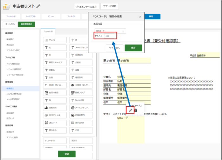Select the 顧客ステータス text field
The image size is (222, 160).
tap(55, 63)
